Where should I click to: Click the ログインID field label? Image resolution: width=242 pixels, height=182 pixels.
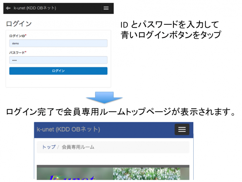click(17, 36)
